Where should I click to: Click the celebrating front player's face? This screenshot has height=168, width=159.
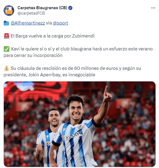[x=76, y=110]
